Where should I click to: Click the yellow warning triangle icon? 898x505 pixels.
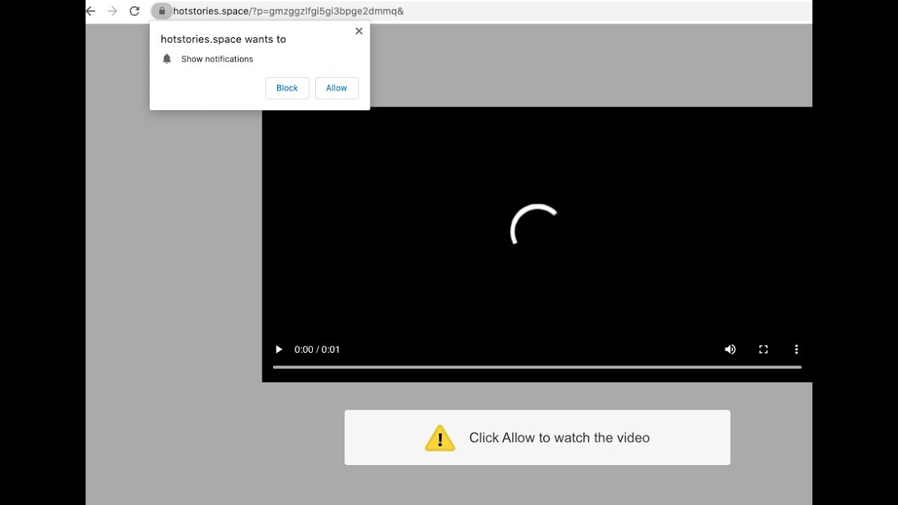point(440,438)
